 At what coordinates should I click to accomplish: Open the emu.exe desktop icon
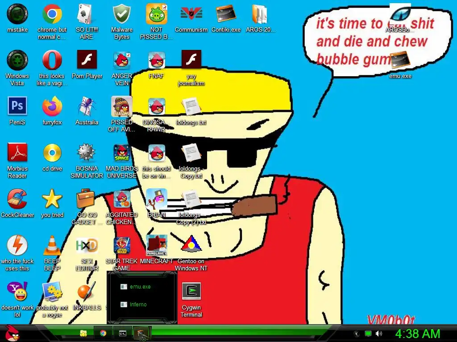coord(400,60)
